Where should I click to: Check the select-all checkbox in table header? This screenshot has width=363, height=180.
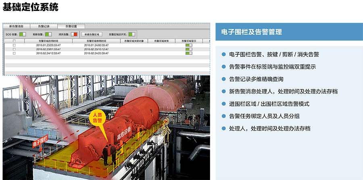(14, 41)
